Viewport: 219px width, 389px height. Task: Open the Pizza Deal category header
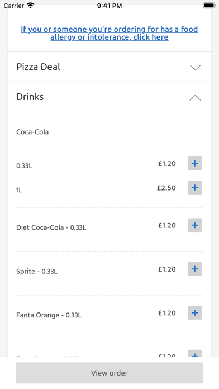pyautogui.click(x=109, y=67)
